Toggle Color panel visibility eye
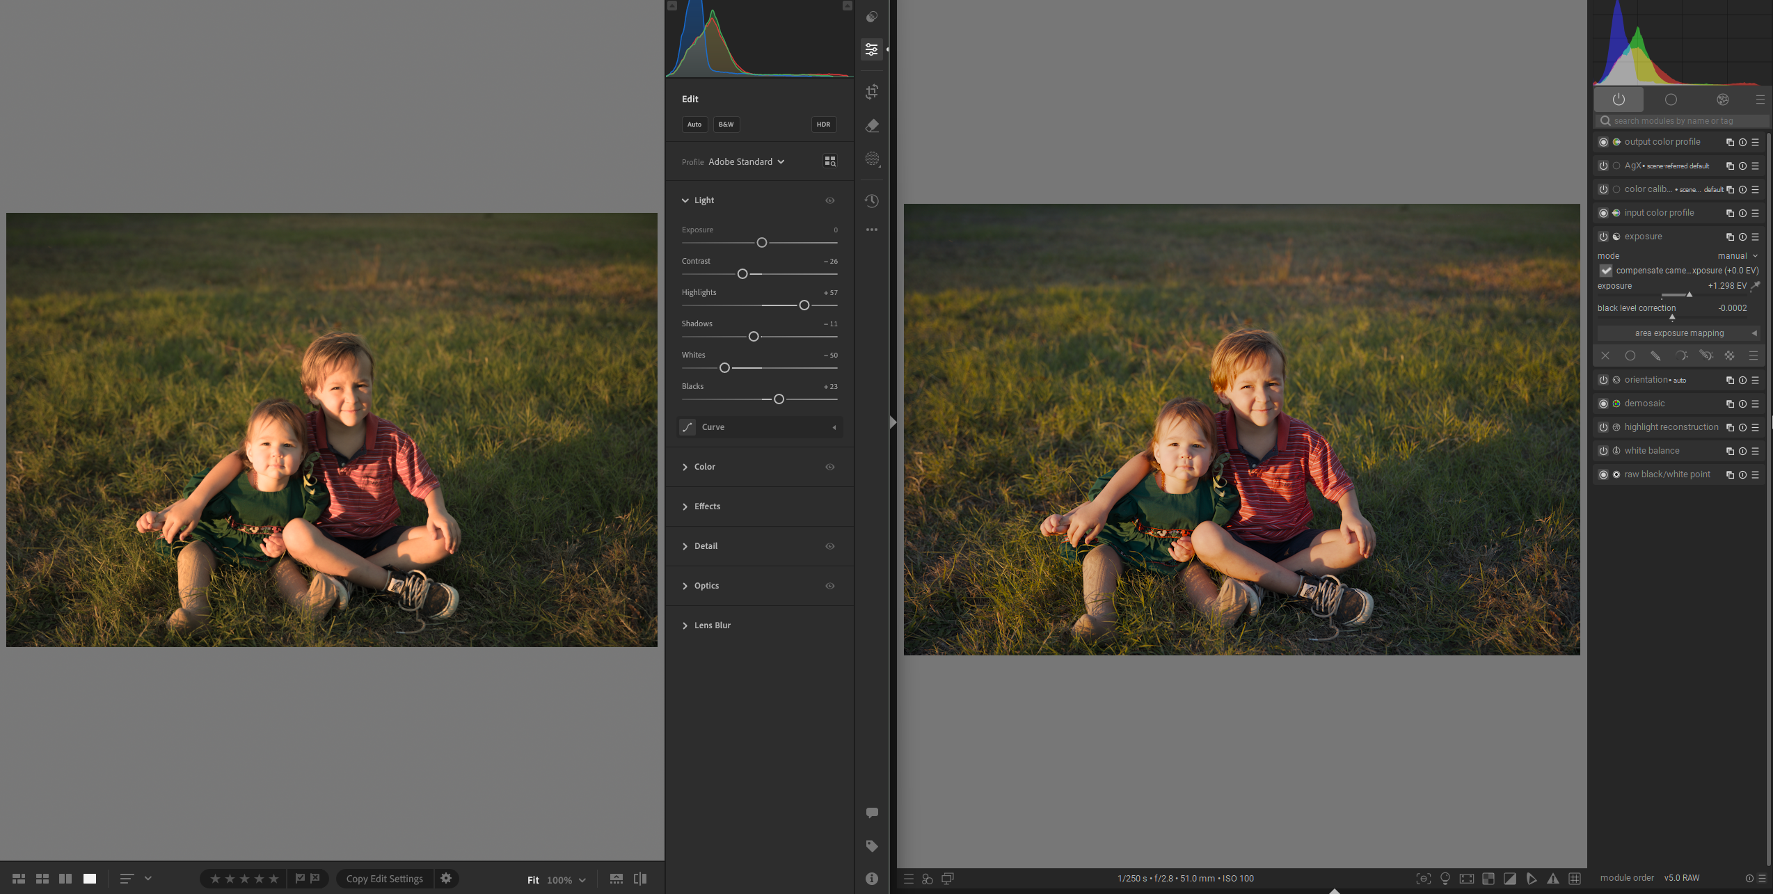This screenshot has height=894, width=1773. pos(830,467)
